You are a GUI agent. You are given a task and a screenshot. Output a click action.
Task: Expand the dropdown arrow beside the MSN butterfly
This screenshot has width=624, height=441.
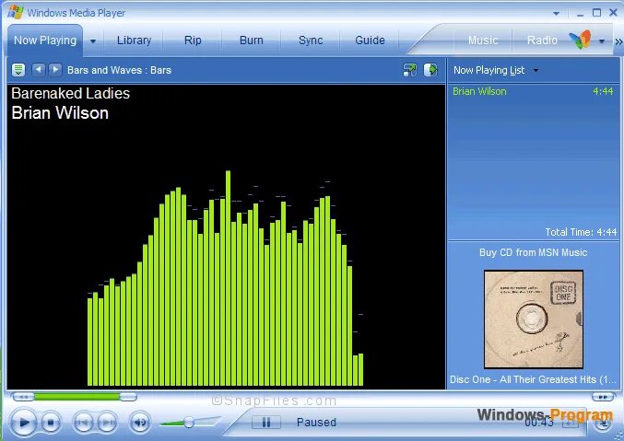[x=602, y=41]
